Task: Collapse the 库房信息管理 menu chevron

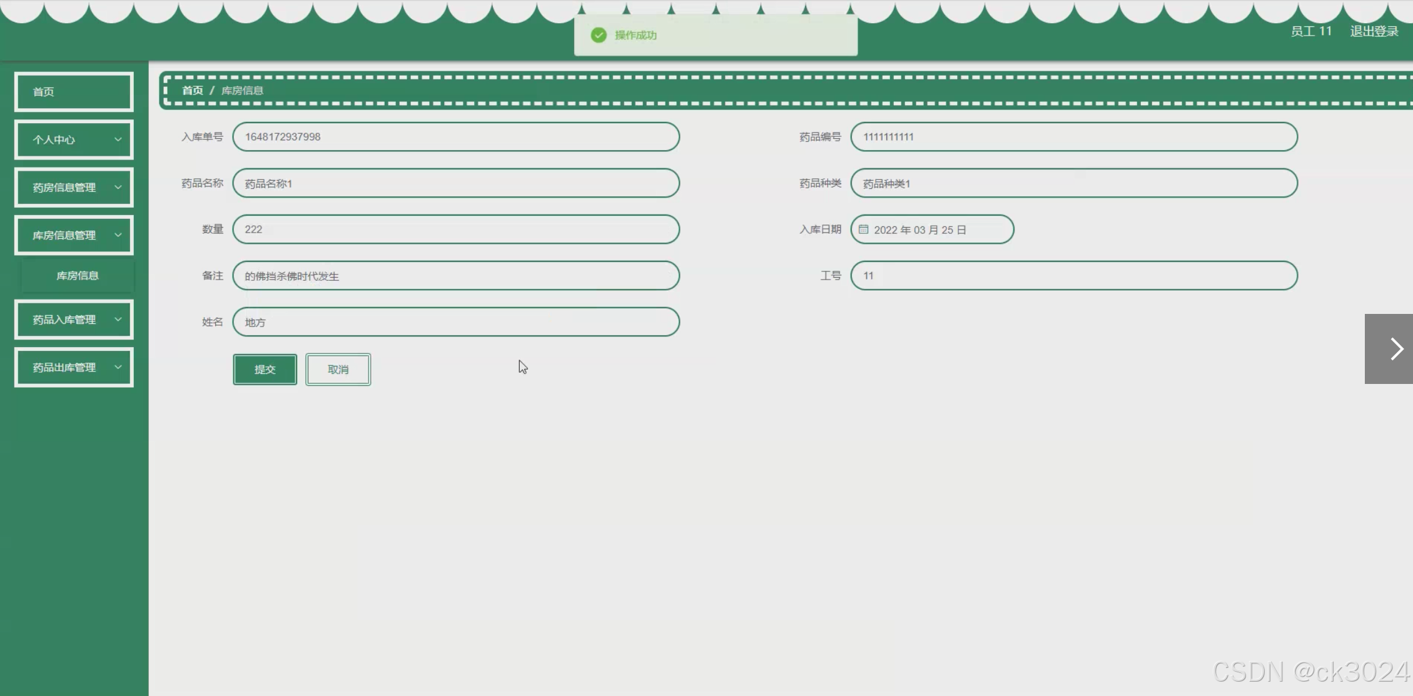Action: click(118, 235)
